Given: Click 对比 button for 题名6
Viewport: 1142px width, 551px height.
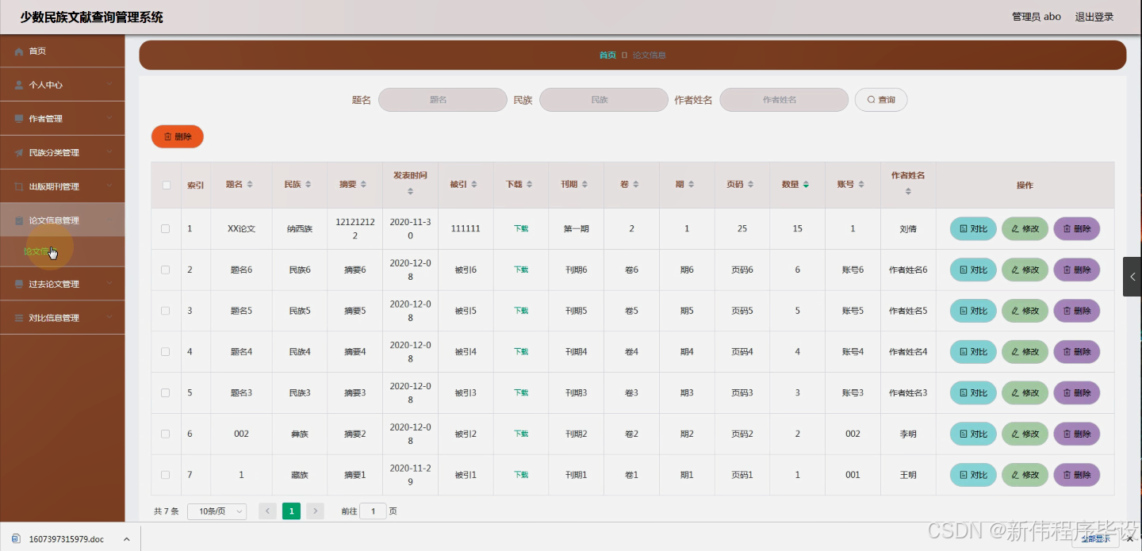Looking at the screenshot, I should [973, 270].
